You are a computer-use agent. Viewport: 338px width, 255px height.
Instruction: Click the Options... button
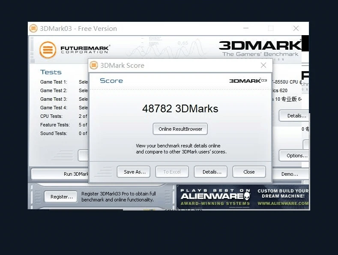[295, 156]
